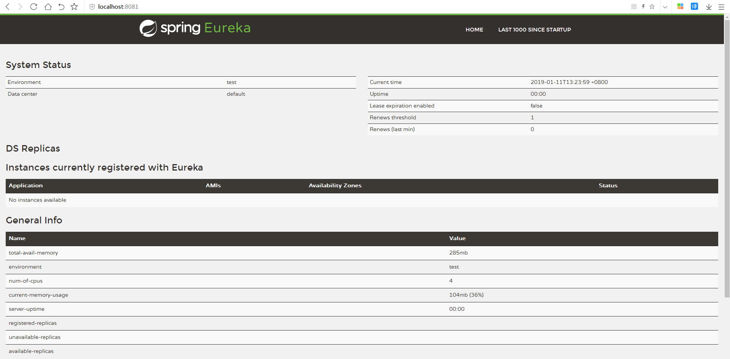Click the 'Data center' label

[22, 94]
